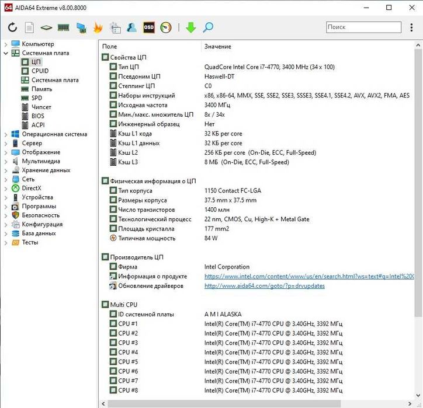Click the green download arrow icon
The height and width of the screenshot is (408, 423).
tap(190, 27)
